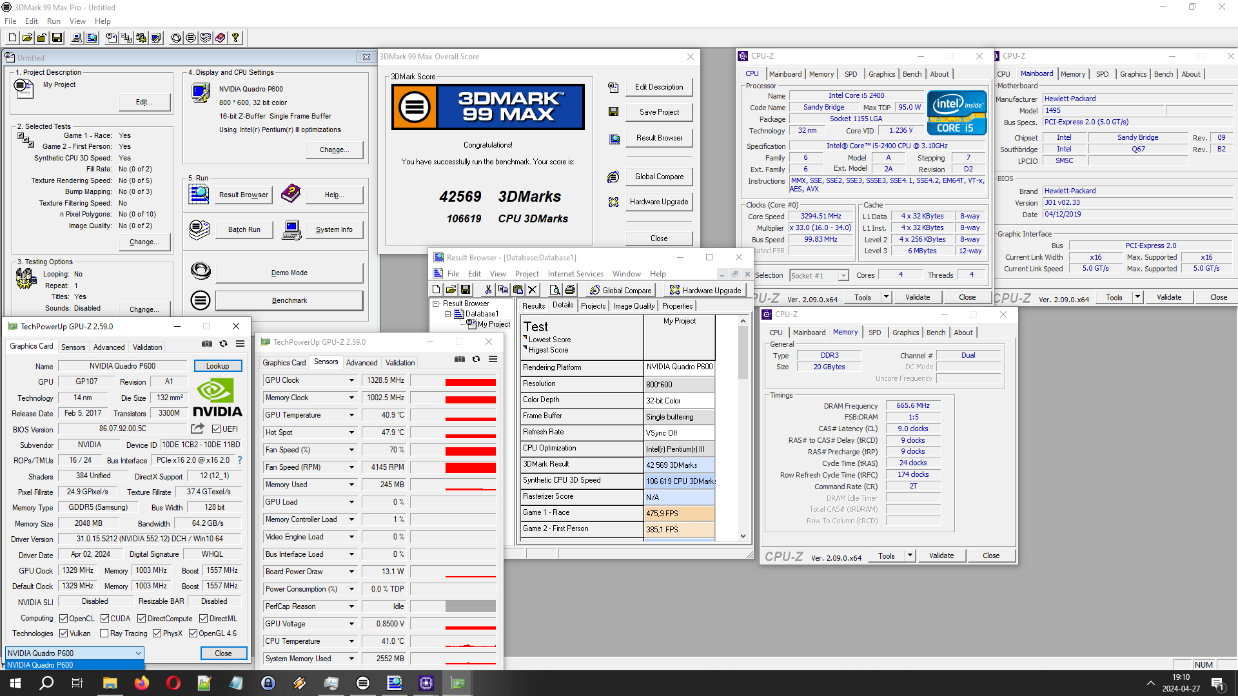1238x696 pixels.
Task: Open the Bench tab in CPU-Z CPU window
Action: [912, 74]
